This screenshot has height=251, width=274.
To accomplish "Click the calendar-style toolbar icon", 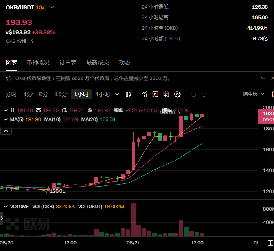I will tap(166, 94).
